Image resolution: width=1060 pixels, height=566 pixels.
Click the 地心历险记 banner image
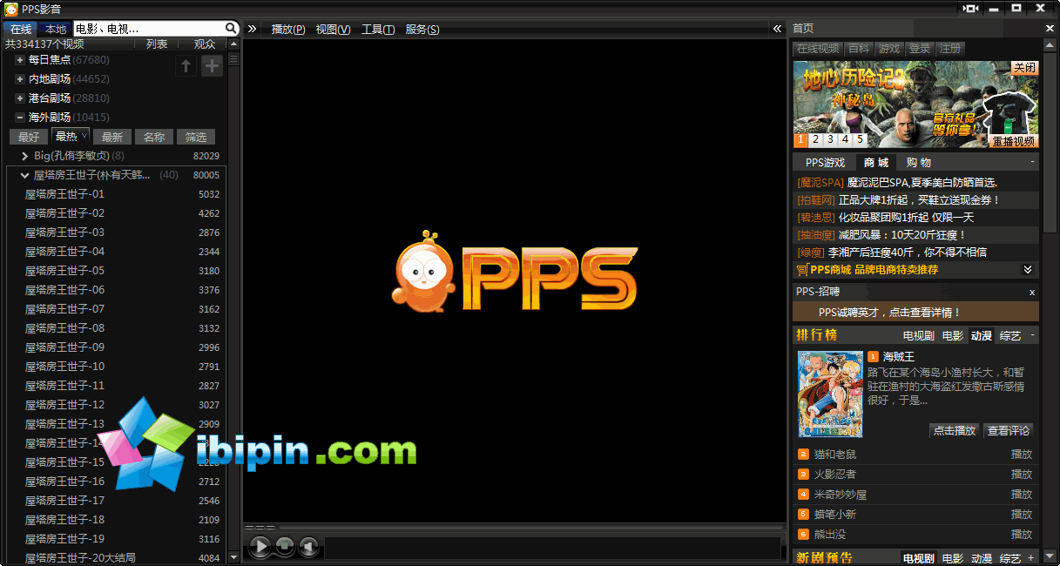pos(915,104)
